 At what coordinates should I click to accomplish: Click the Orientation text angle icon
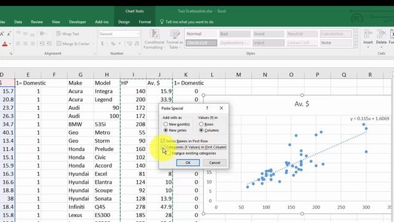coord(42,34)
